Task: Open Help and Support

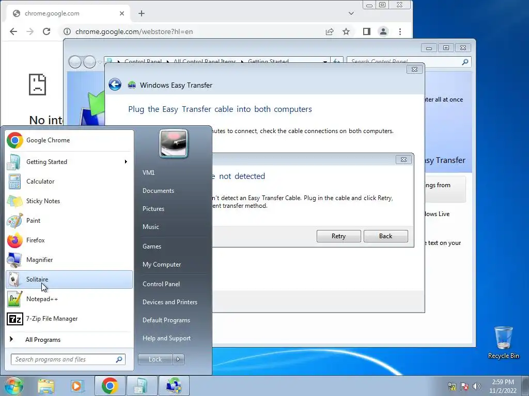Action: [166, 338]
